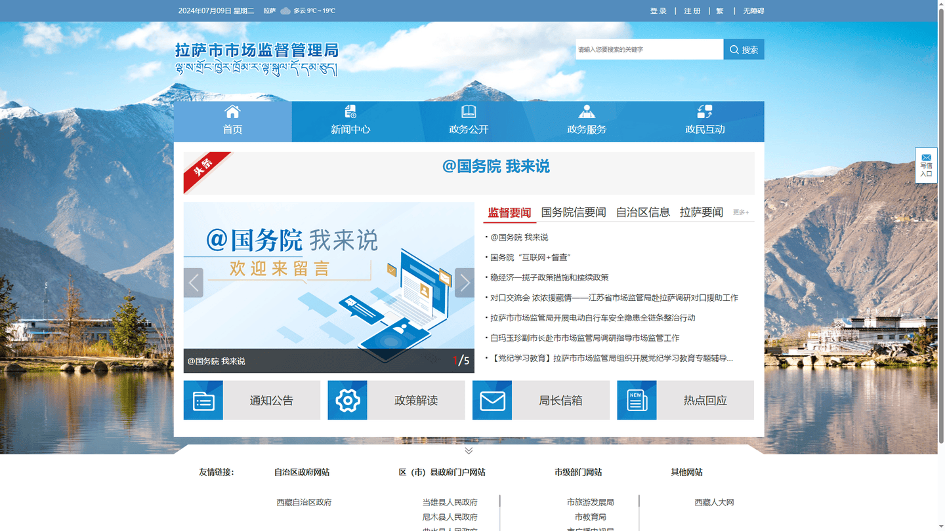The width and height of the screenshot is (945, 531).
Task: Open 无障碍 accessibility mode
Action: point(753,11)
